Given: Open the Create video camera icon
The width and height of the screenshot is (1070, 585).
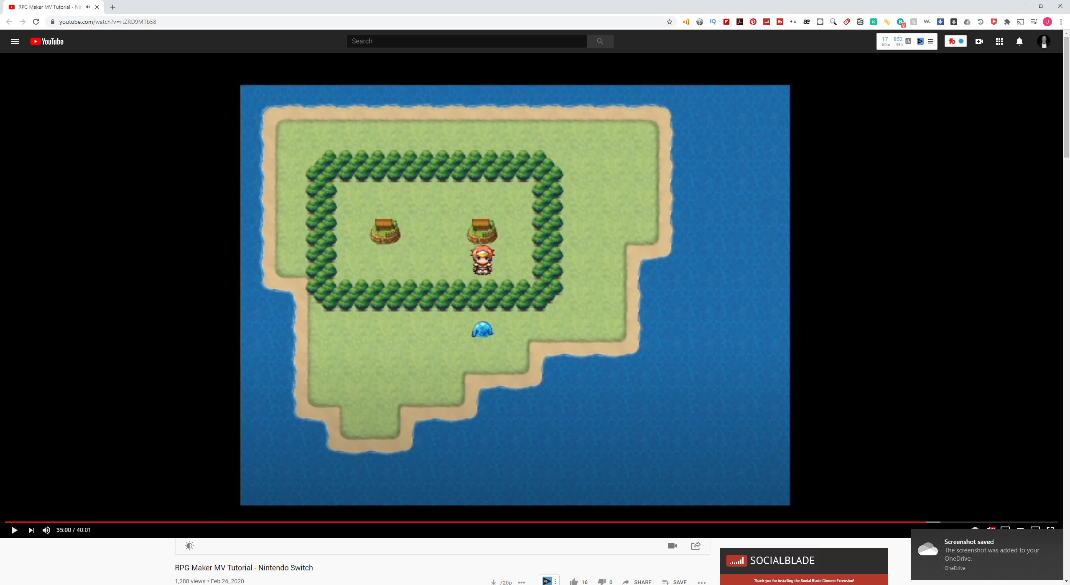Looking at the screenshot, I should pyautogui.click(x=979, y=41).
